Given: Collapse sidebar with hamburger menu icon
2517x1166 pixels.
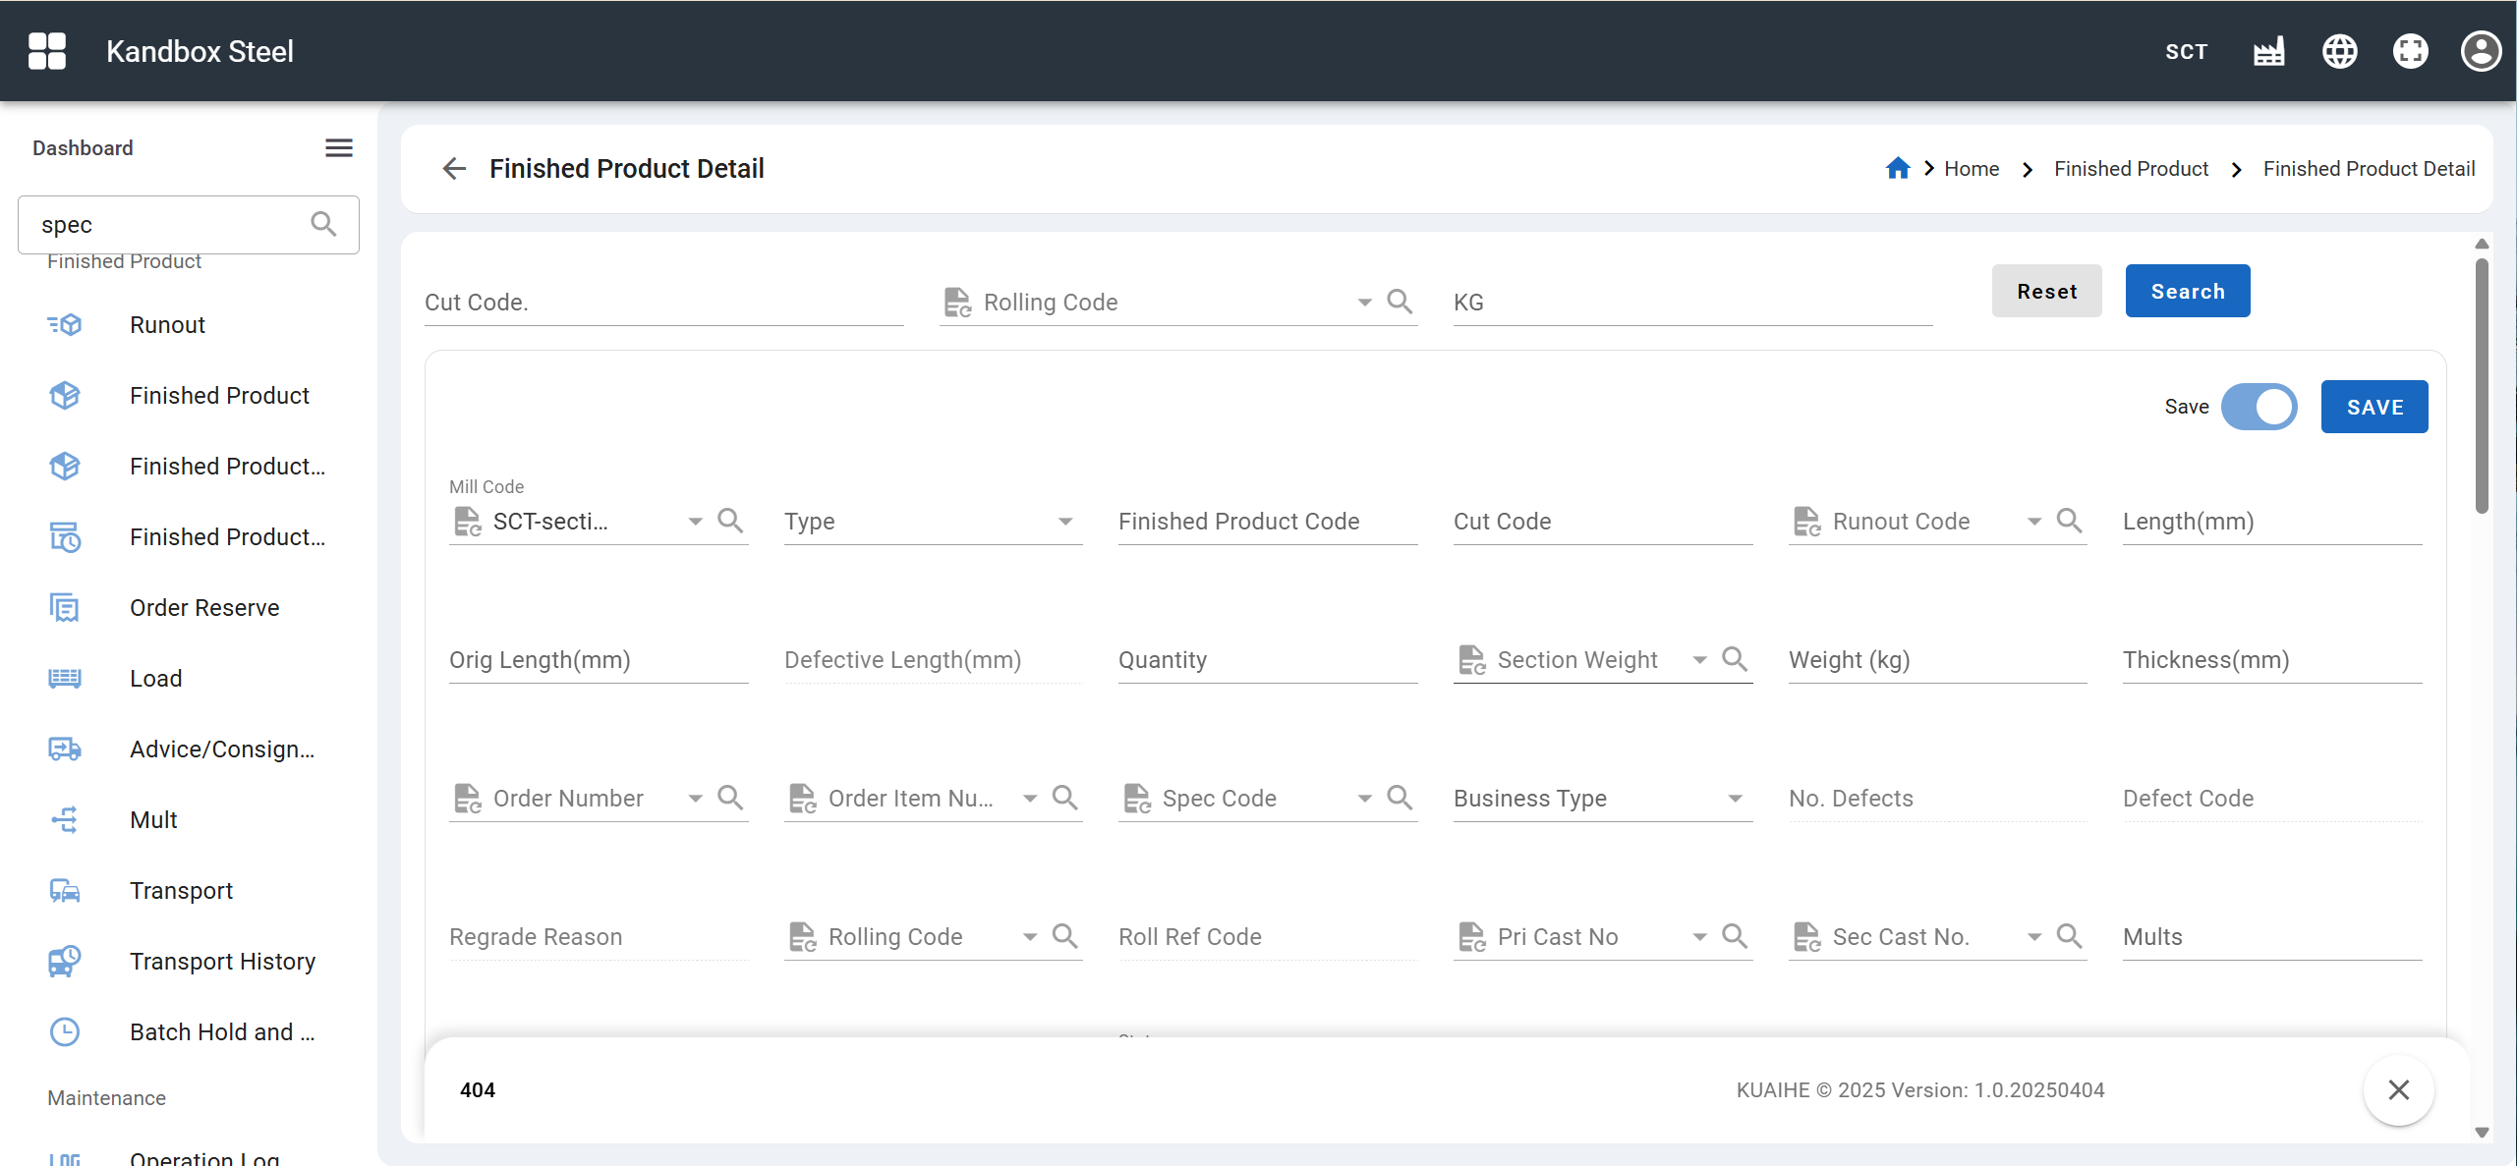Looking at the screenshot, I should point(339,148).
